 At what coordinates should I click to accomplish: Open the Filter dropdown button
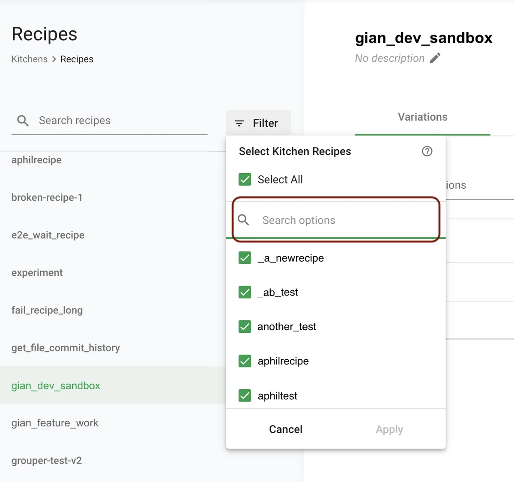(258, 123)
